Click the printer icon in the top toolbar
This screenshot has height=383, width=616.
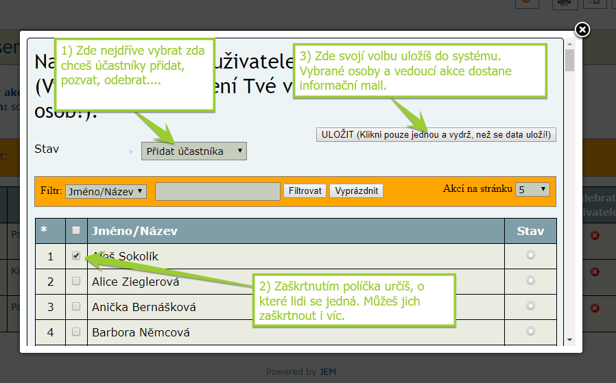[x=563, y=2]
